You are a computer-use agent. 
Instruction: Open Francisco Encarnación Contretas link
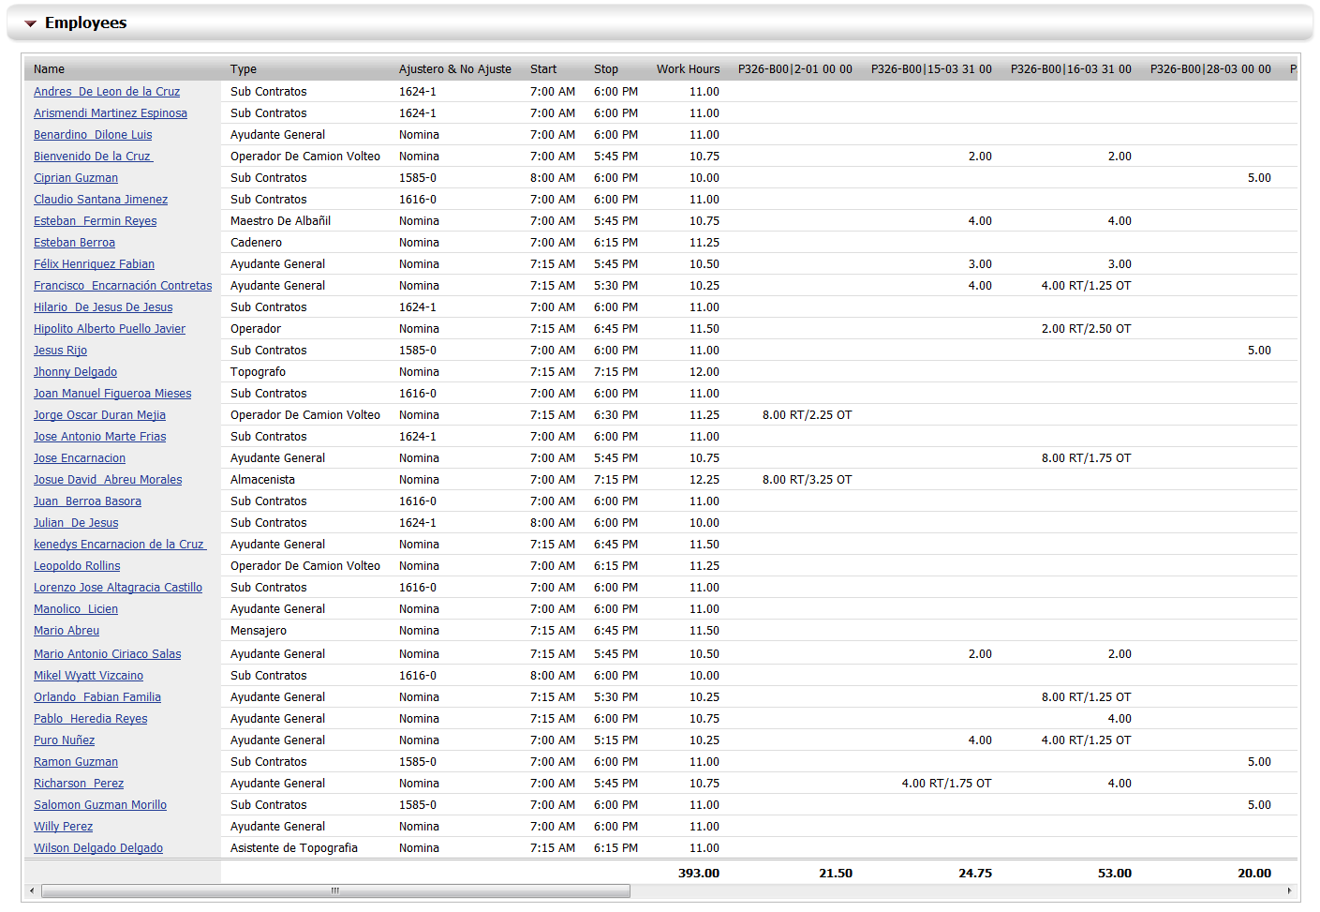[x=123, y=286]
